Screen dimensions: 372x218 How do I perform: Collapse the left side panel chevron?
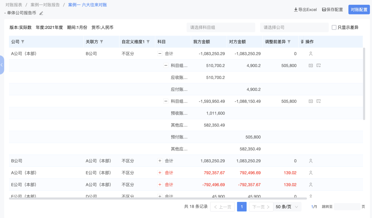point(2,65)
